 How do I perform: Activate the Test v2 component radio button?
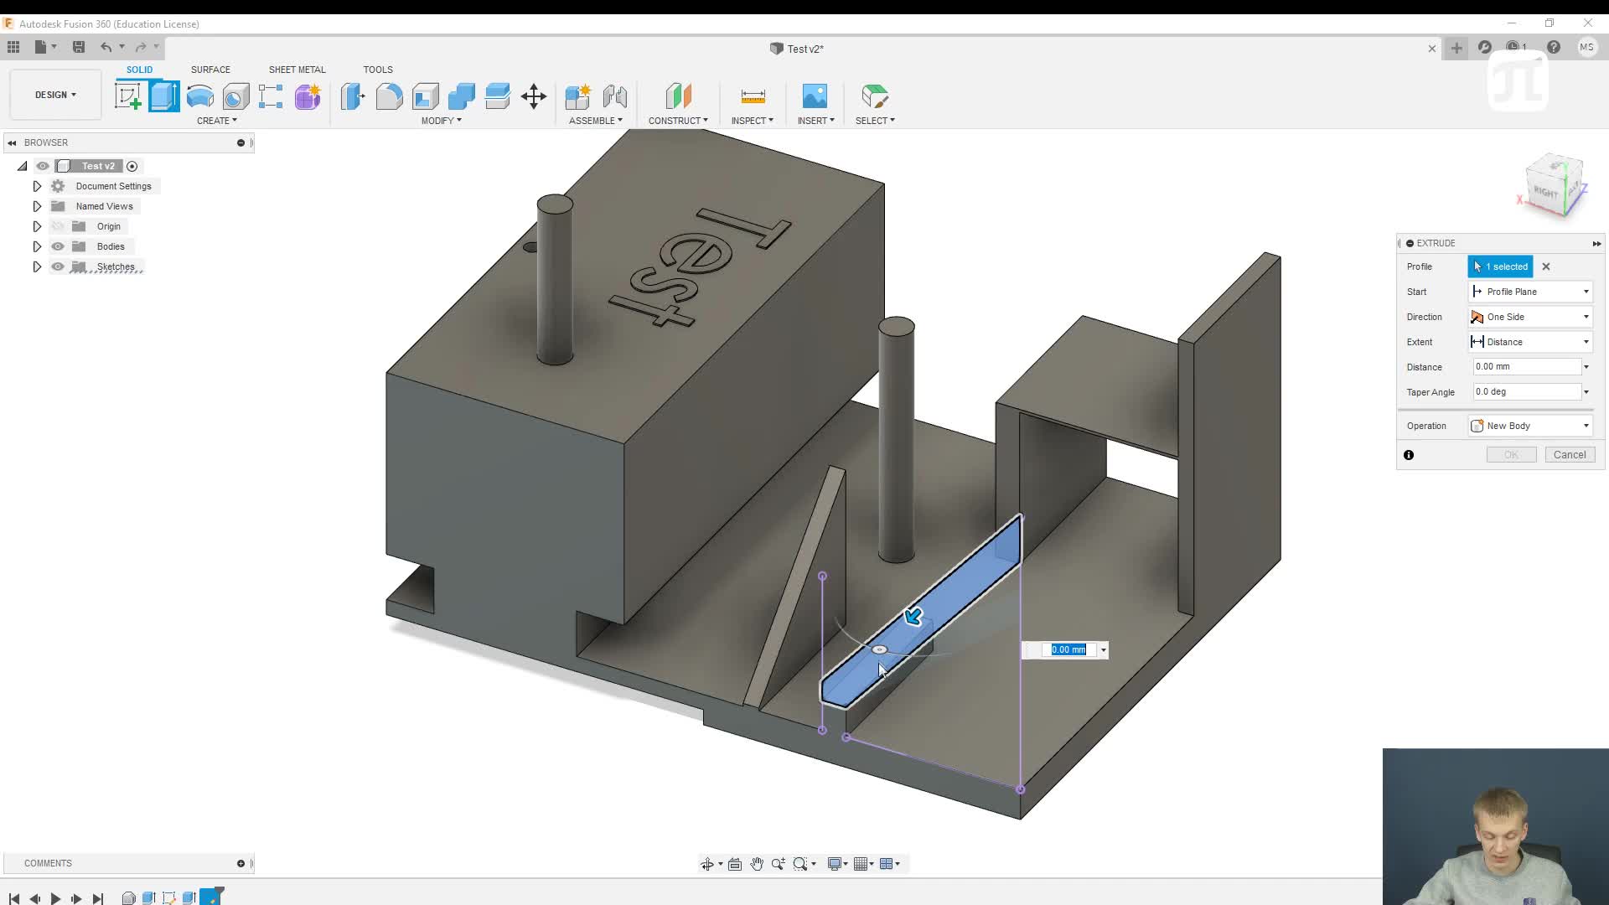(x=132, y=166)
